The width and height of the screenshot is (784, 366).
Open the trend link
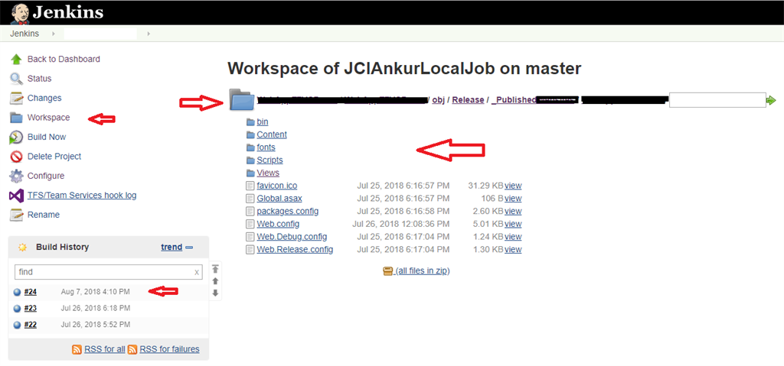tap(171, 247)
